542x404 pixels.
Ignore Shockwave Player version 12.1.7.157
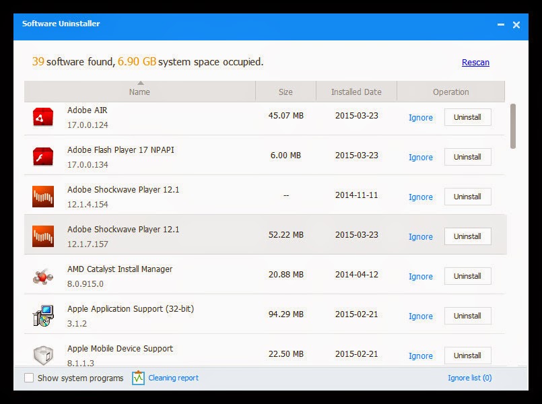(x=421, y=237)
